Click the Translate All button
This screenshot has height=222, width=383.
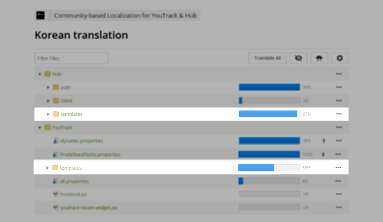point(267,58)
